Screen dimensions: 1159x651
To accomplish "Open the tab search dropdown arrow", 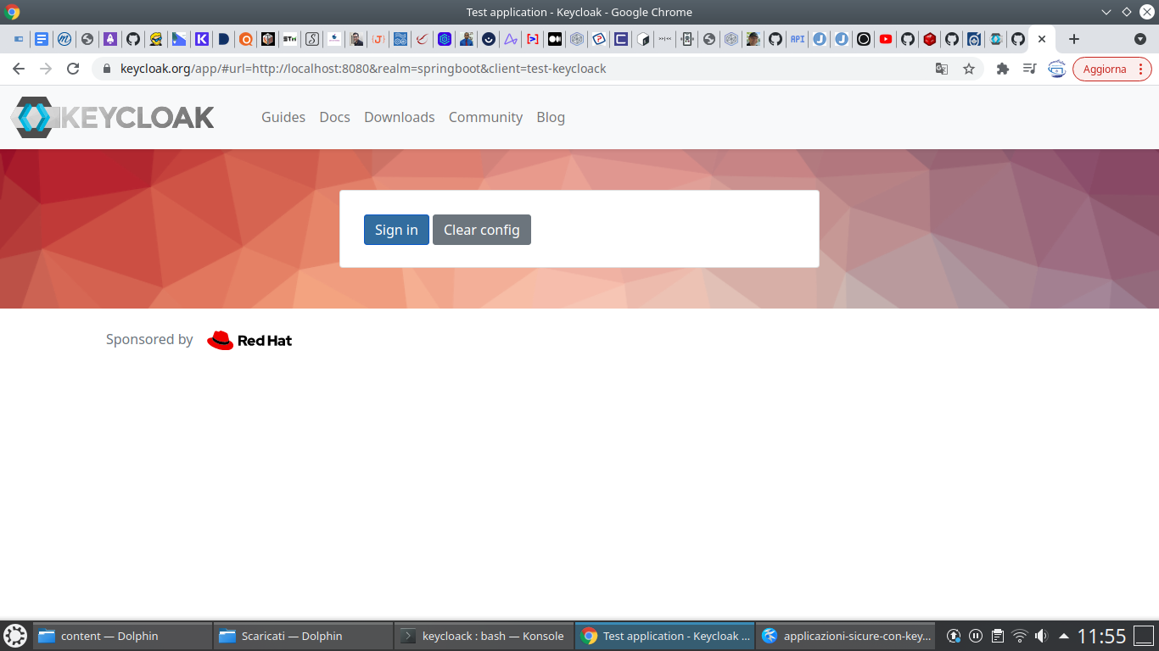I will [1140, 39].
